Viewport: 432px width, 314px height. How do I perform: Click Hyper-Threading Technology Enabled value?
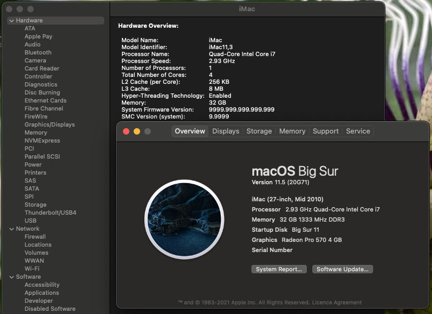[x=220, y=96]
